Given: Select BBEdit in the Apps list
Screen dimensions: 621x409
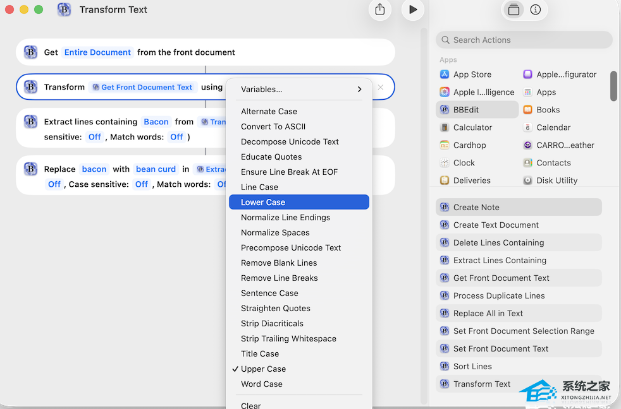Looking at the screenshot, I should pyautogui.click(x=477, y=110).
